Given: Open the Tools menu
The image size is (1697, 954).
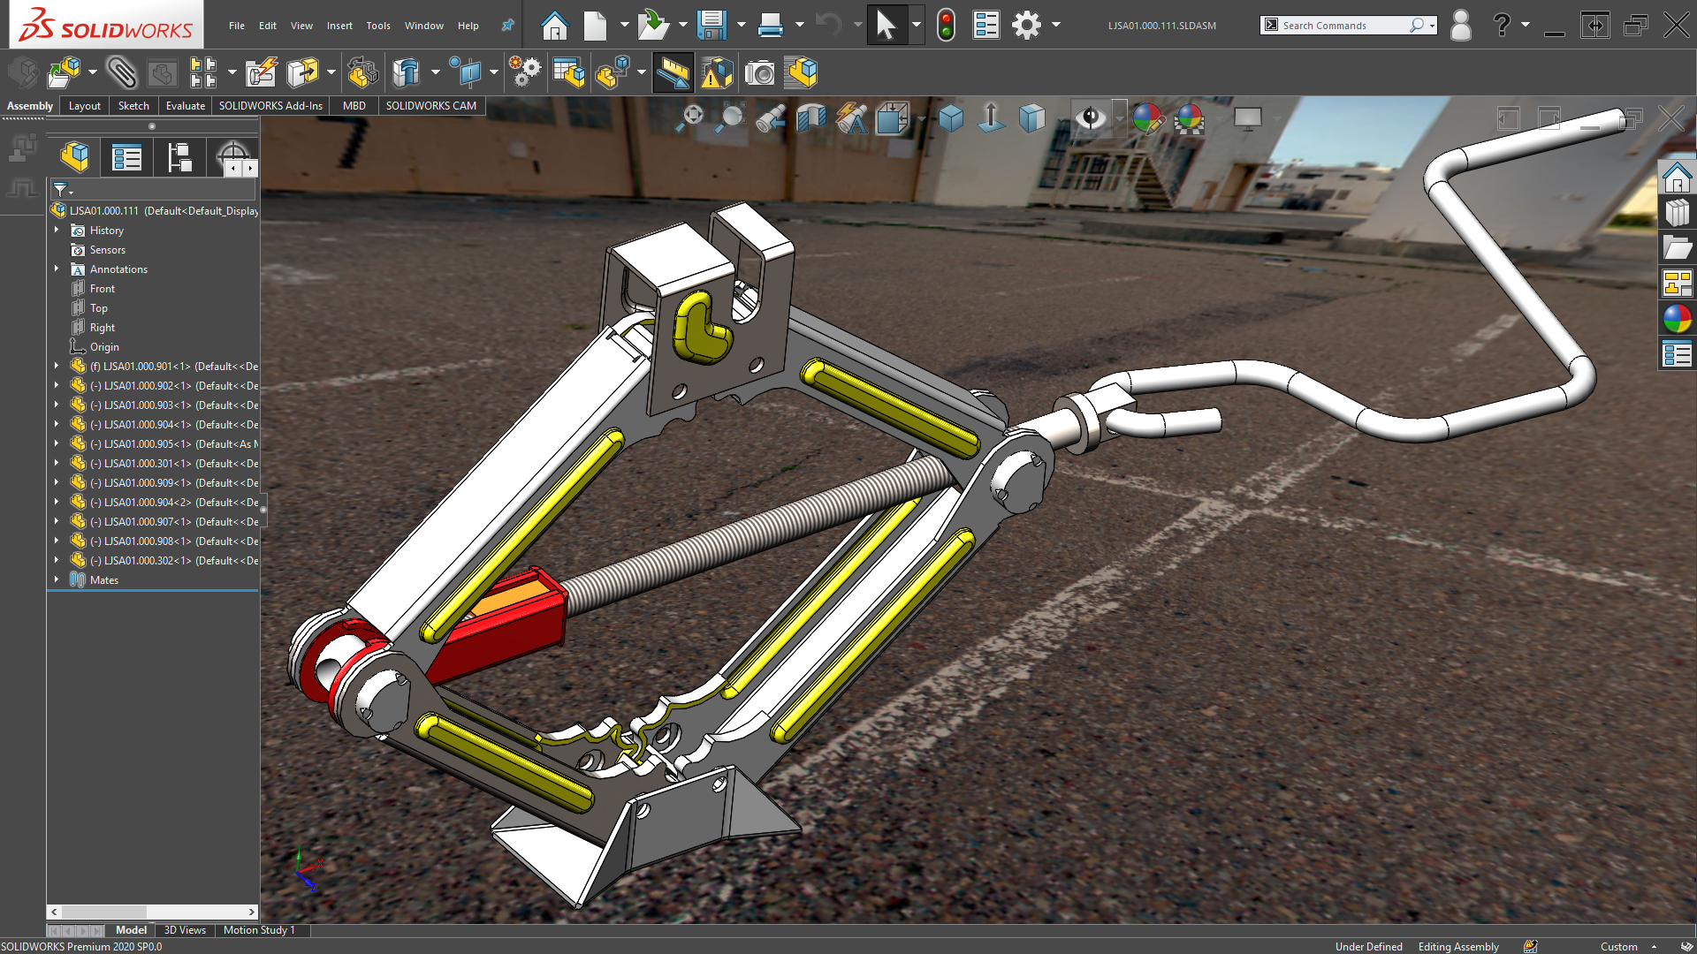Looking at the screenshot, I should click(x=377, y=26).
